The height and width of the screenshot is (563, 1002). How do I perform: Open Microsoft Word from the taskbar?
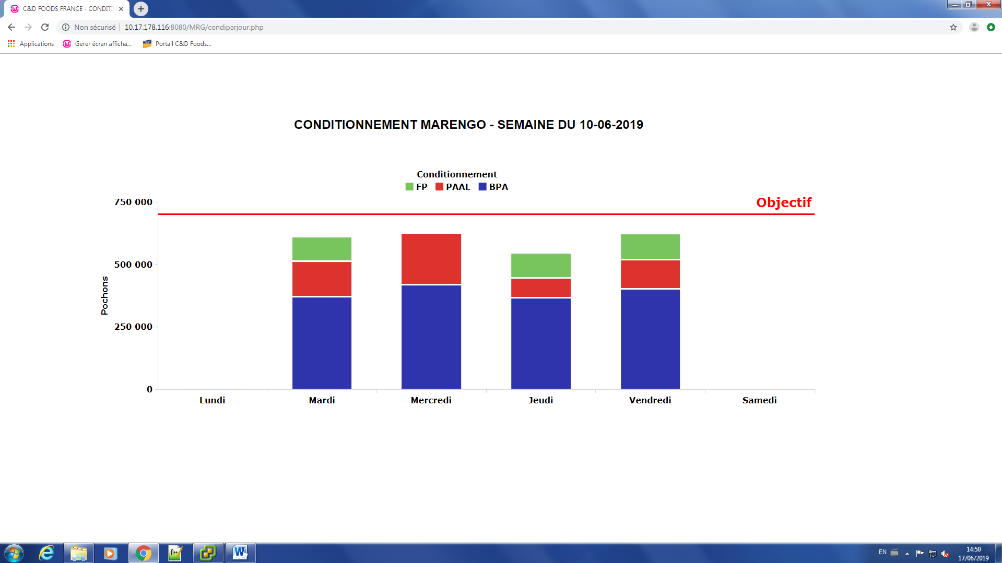240,553
